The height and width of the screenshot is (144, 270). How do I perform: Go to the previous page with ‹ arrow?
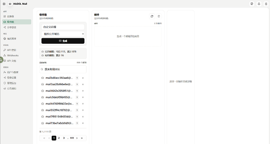coord(49,138)
